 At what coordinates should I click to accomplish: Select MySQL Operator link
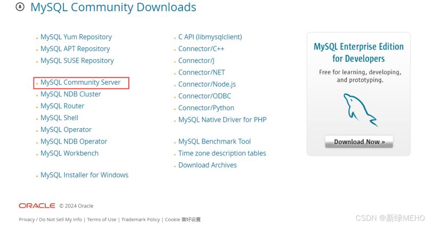(66, 129)
